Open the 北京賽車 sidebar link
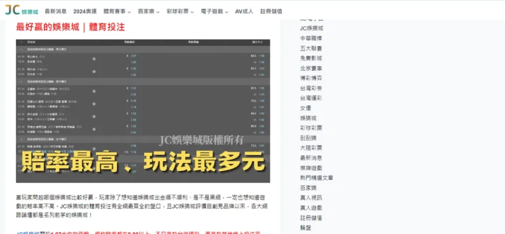The width and height of the screenshot is (505, 234). pos(311,68)
